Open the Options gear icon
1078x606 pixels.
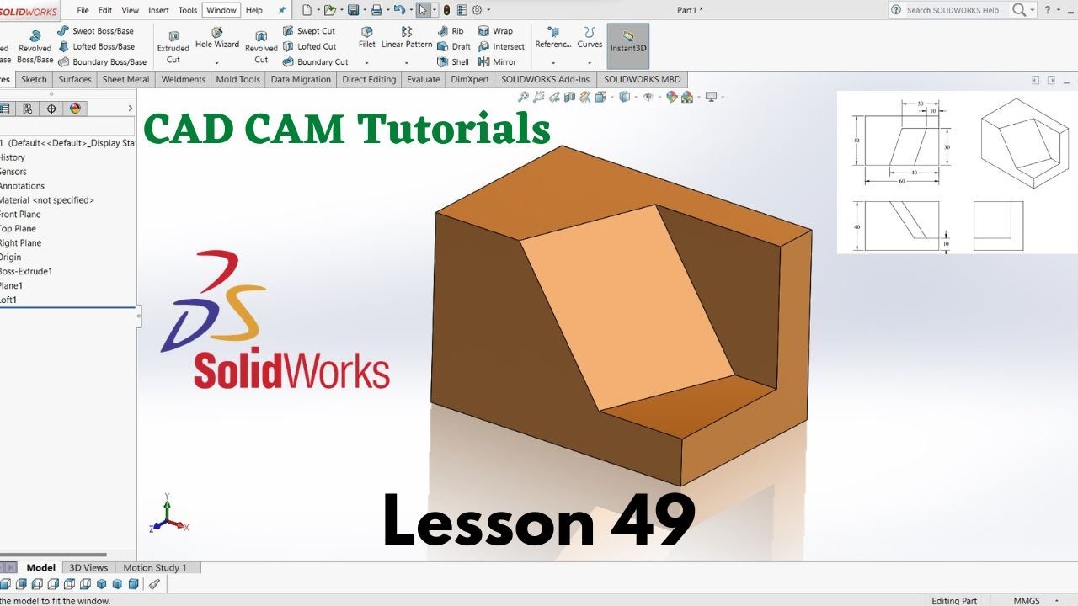tap(477, 10)
